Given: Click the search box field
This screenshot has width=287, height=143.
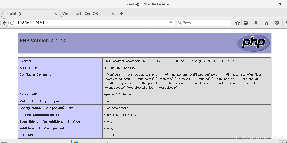Looking at the screenshot, I should coord(204,23).
